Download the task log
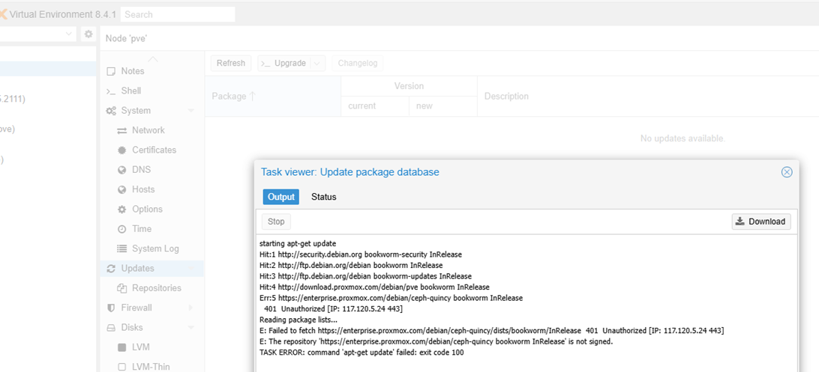This screenshot has height=372, width=819. click(761, 222)
